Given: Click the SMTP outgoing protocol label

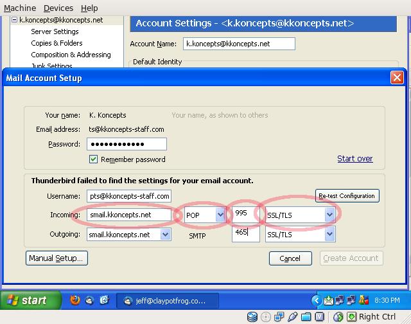Looking at the screenshot, I should tap(197, 236).
